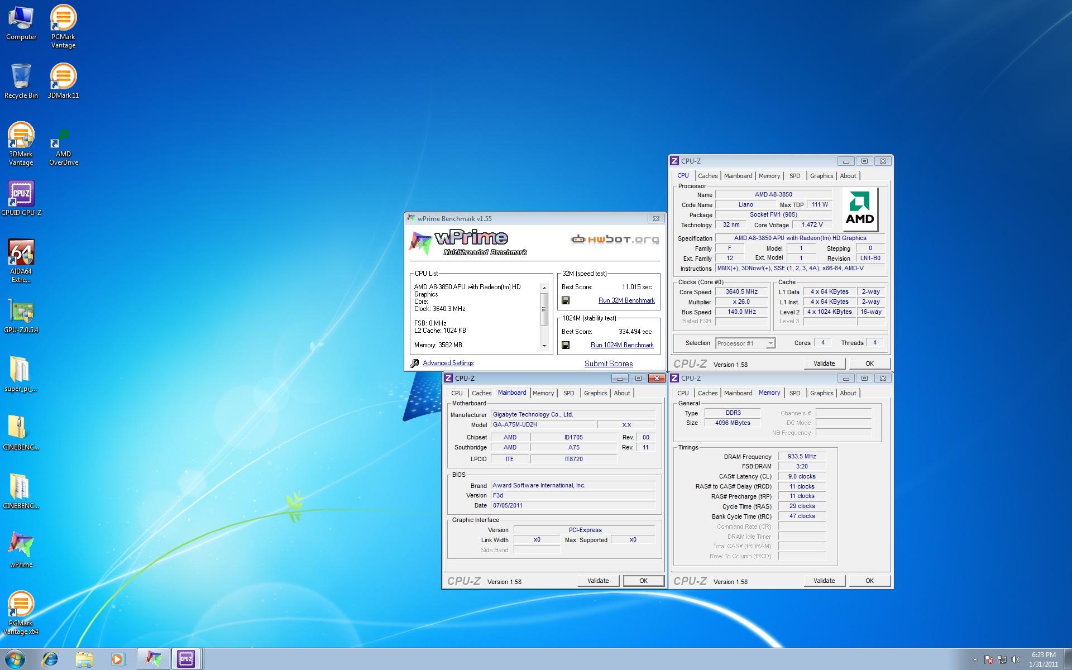
Task: Click the AMD logo in CPU-Z
Action: coord(859,209)
